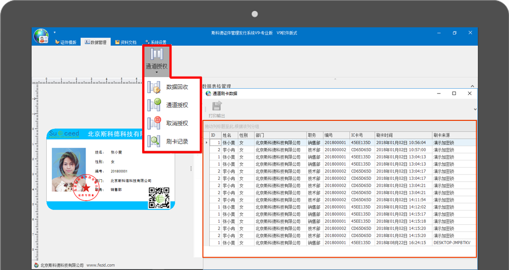The image size is (509, 270).
Task: Click the globe application logo button
Action: [x=41, y=36]
